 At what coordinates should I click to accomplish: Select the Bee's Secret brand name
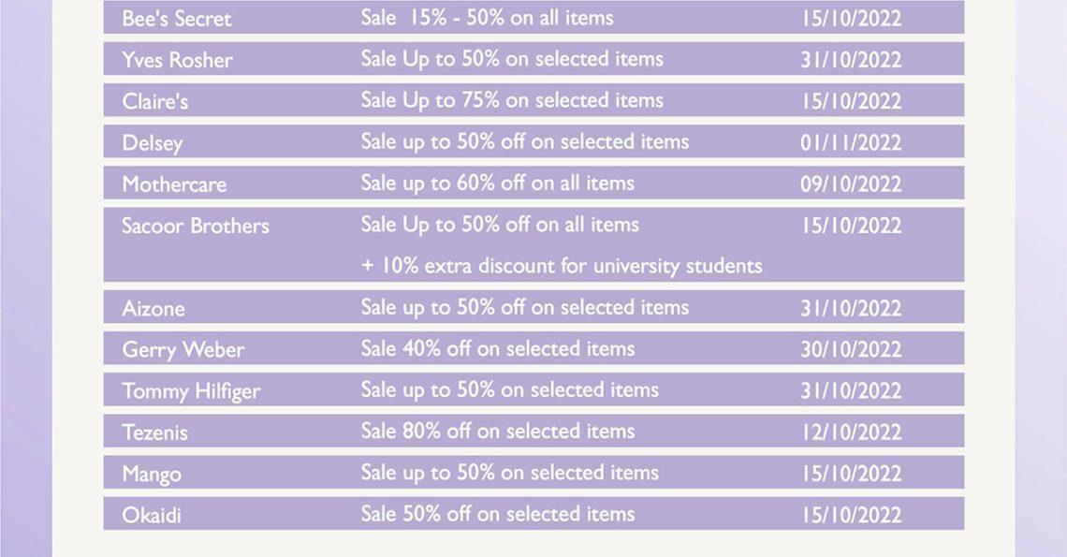point(177,19)
